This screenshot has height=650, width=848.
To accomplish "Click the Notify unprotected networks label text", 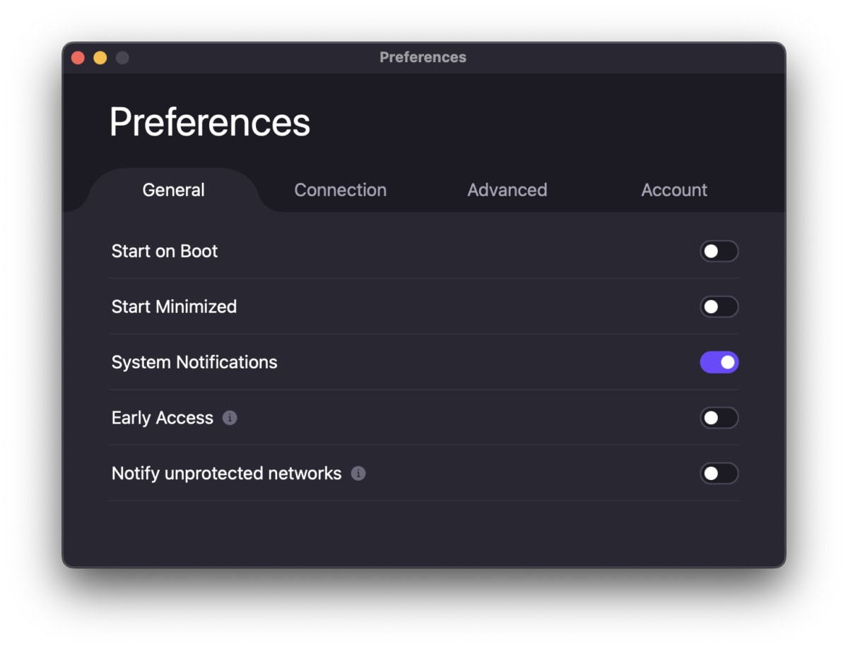I will point(226,474).
